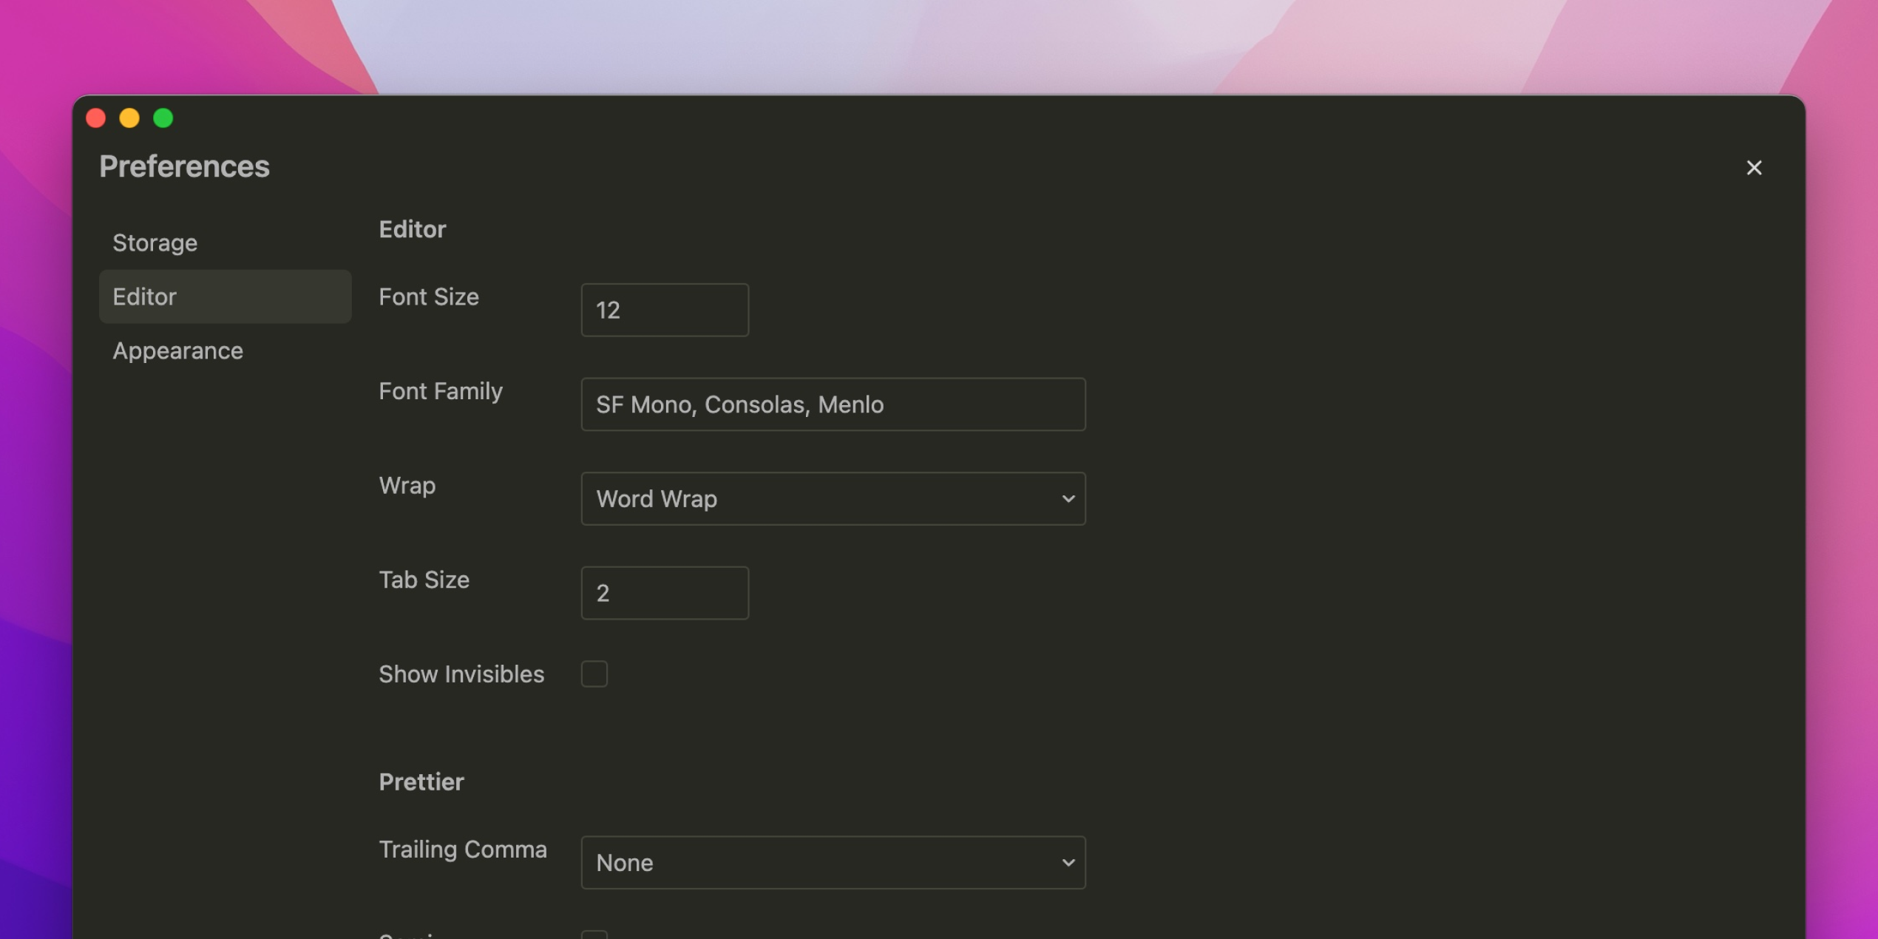Click the Trailing Comma value showing None

[x=833, y=862]
